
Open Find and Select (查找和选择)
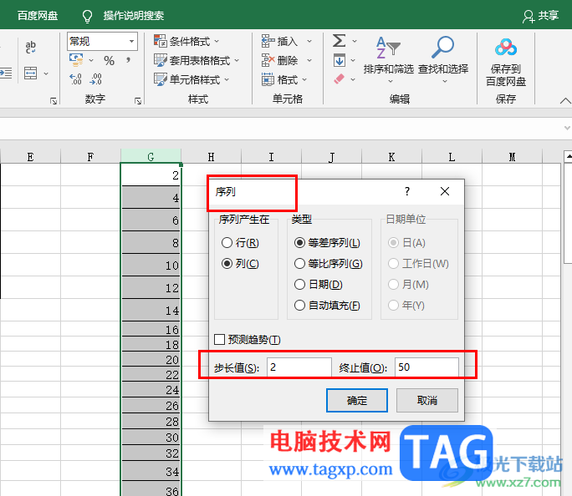point(443,60)
